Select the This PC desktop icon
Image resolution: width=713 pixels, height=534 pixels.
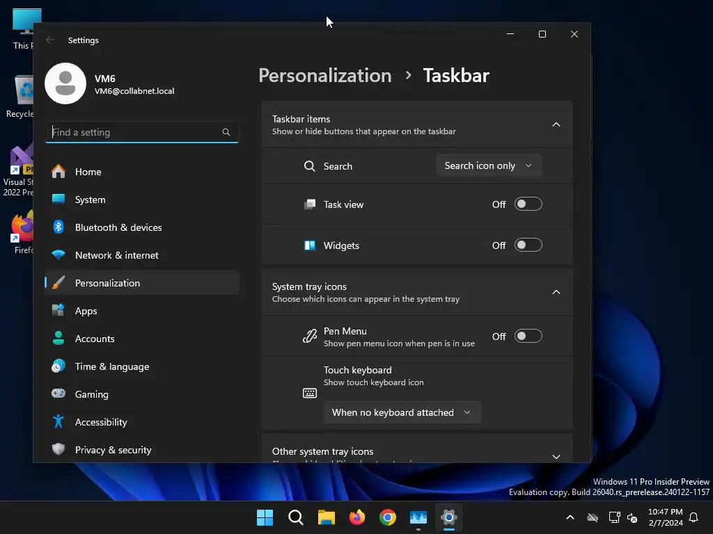click(23, 29)
